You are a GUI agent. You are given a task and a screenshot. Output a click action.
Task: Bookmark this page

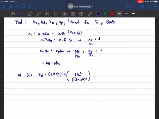[24, 7]
